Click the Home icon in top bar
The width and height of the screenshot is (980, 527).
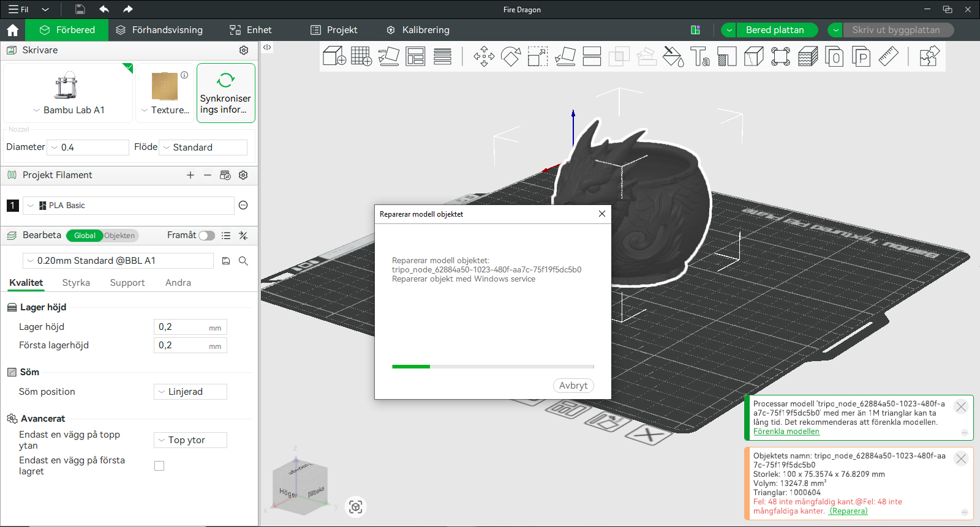point(12,30)
